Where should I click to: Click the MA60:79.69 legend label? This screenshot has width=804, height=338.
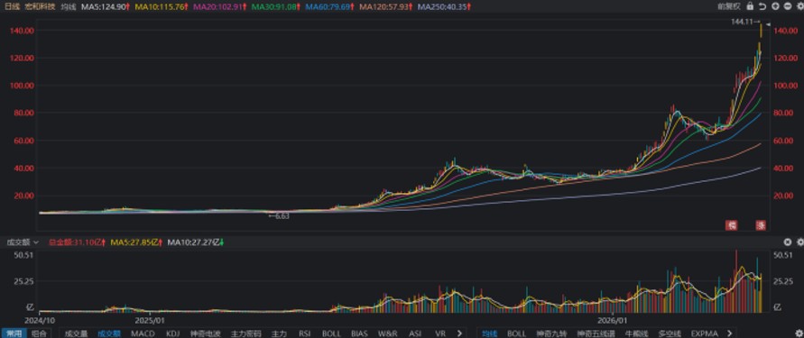(x=328, y=6)
